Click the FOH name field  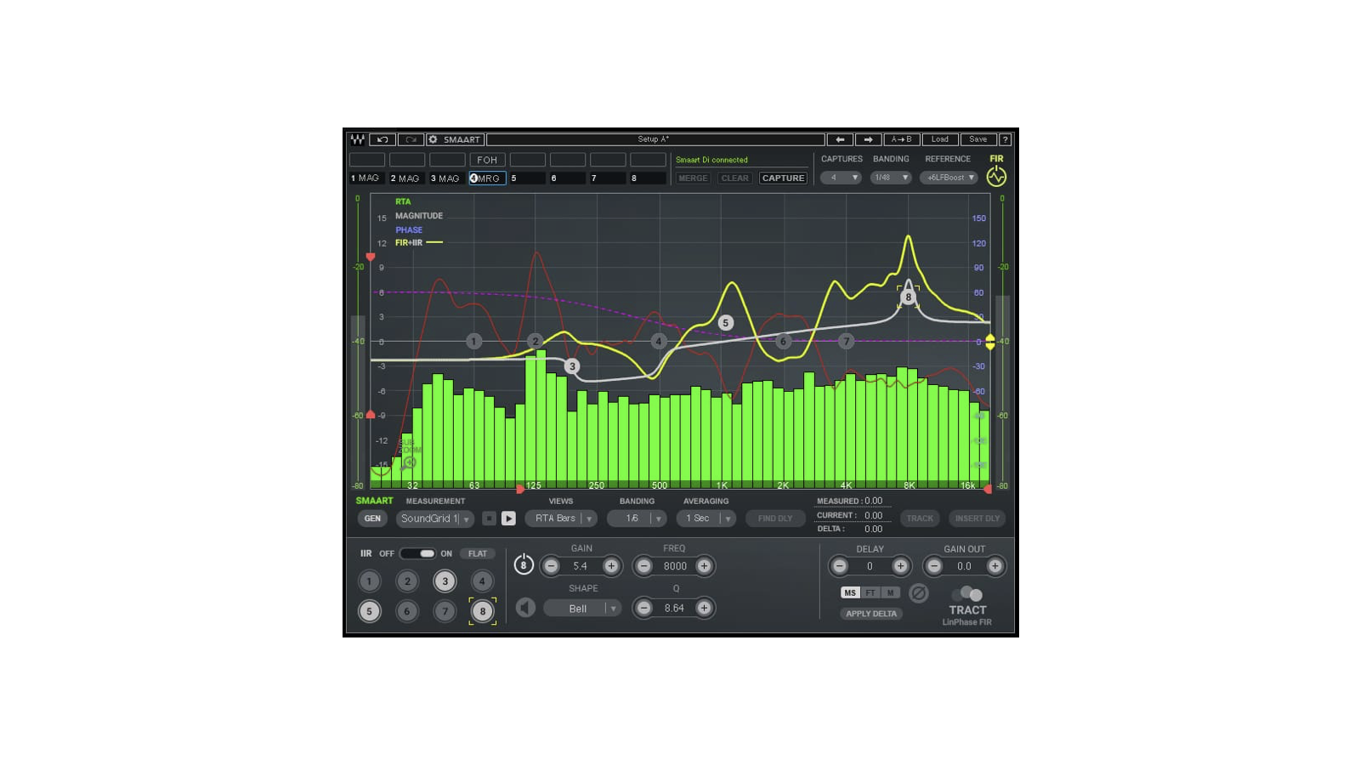pyautogui.click(x=487, y=160)
